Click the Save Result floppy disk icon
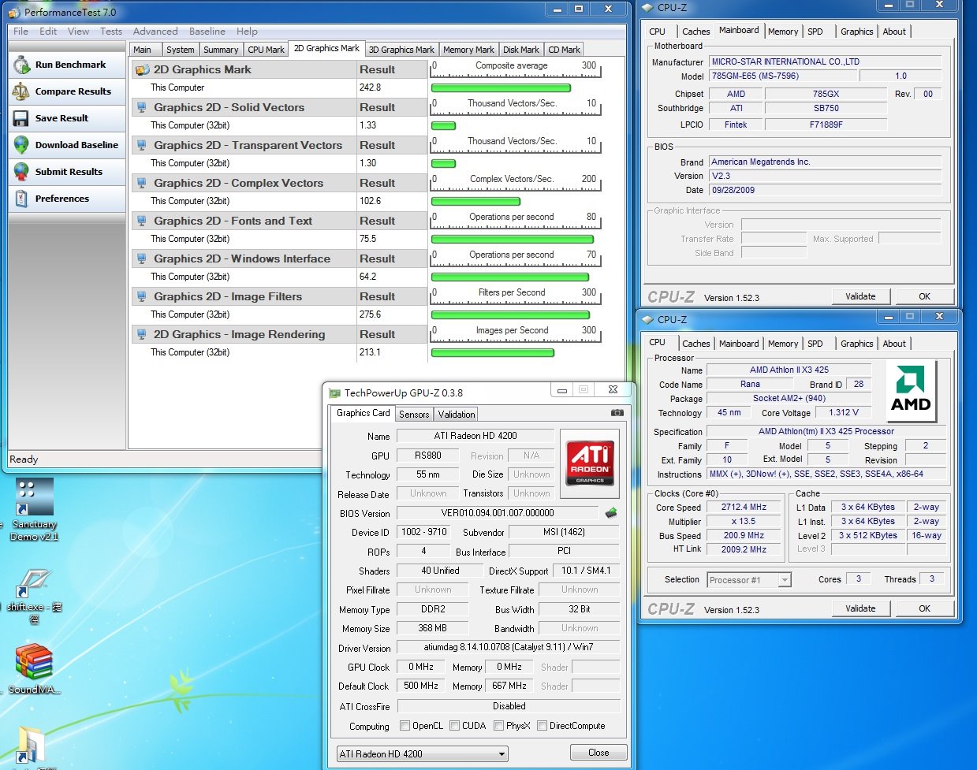The image size is (977, 770). click(21, 118)
